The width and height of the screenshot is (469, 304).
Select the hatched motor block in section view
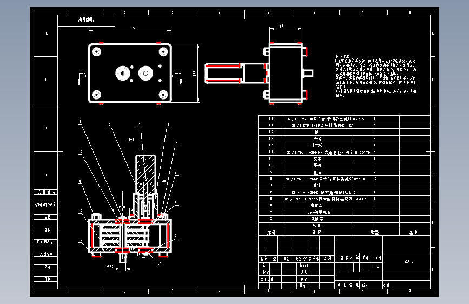(x=146, y=174)
